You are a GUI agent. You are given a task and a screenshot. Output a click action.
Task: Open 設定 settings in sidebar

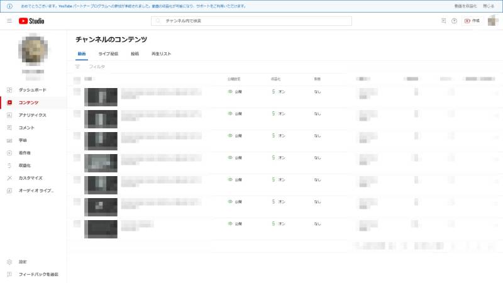pyautogui.click(x=33, y=262)
